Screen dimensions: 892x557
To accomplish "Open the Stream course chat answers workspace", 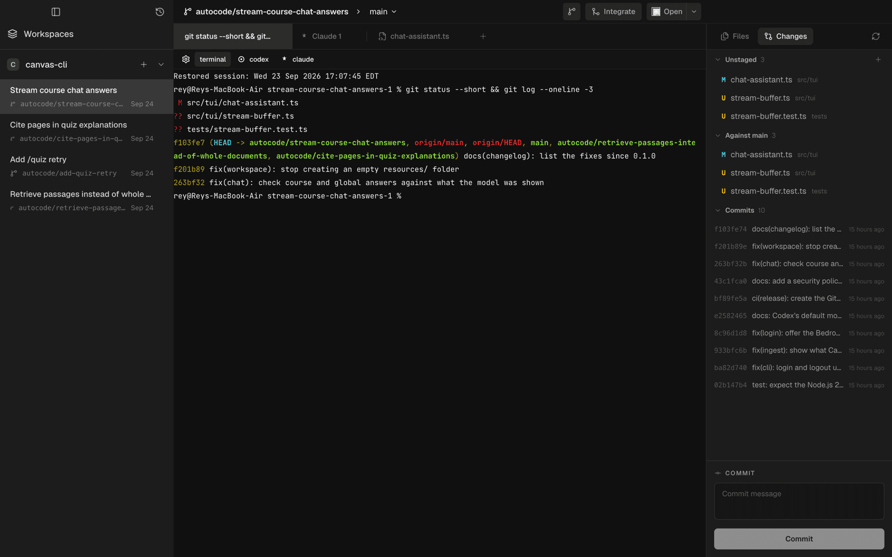I will [x=86, y=96].
